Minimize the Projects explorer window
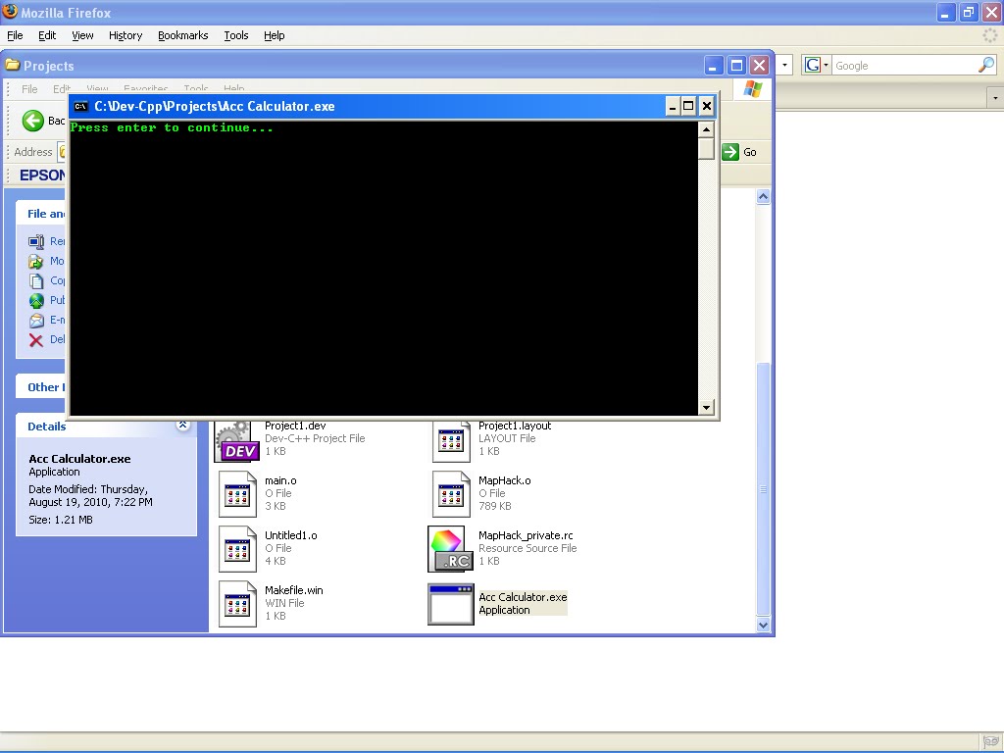The image size is (1004, 753). (x=714, y=66)
